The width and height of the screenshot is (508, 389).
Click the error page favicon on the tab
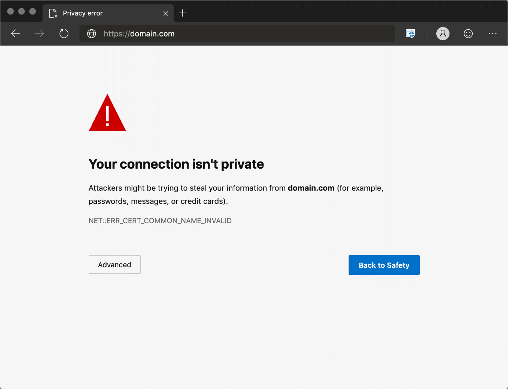click(x=52, y=13)
